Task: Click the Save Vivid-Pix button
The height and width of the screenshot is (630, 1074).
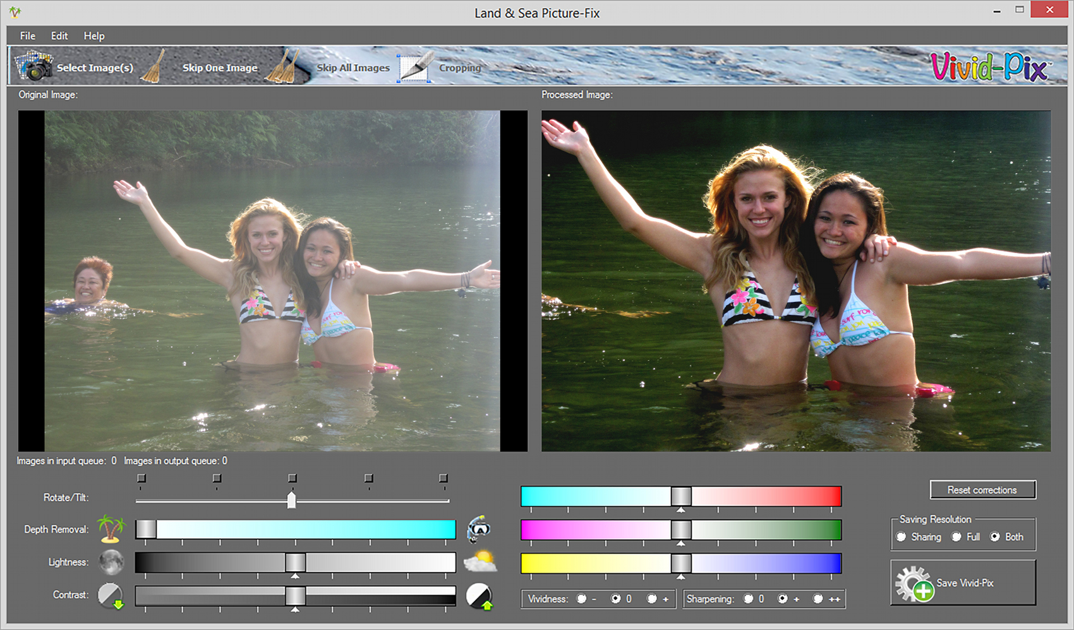Action: (963, 583)
